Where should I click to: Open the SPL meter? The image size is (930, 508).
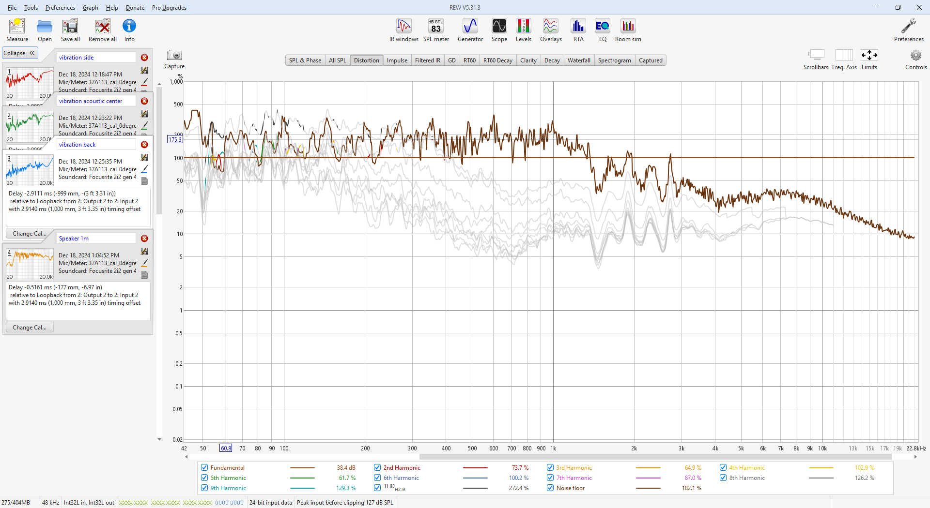436,26
